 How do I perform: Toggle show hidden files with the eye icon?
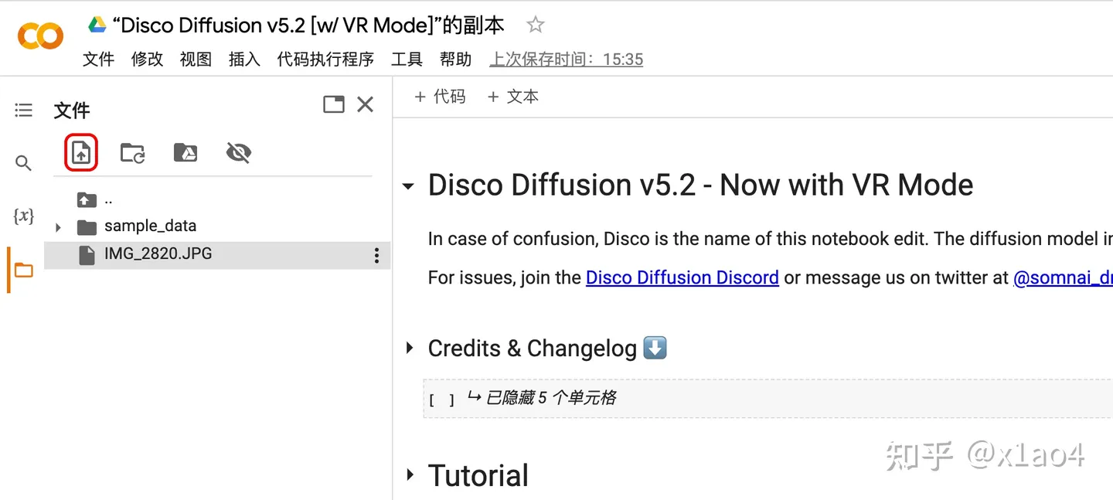click(238, 153)
